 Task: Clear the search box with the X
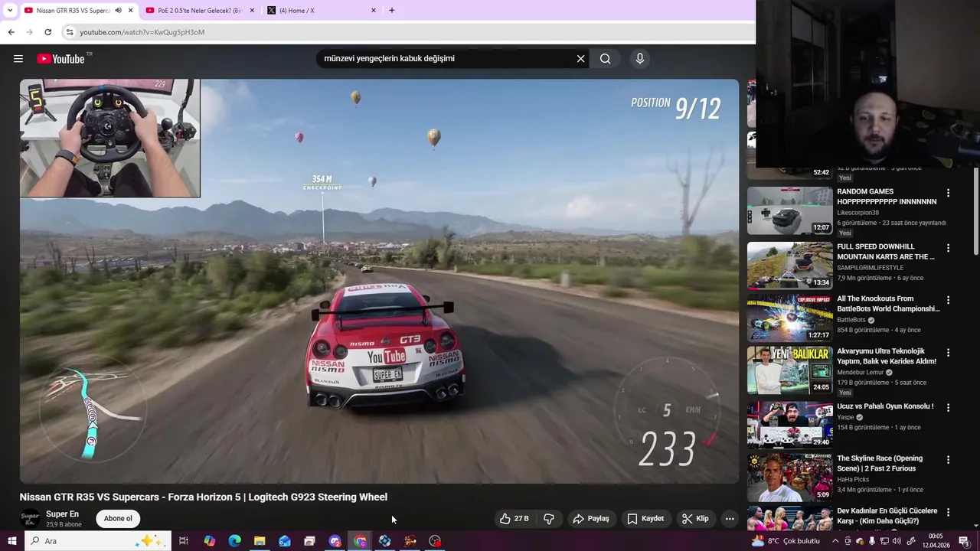click(x=580, y=59)
